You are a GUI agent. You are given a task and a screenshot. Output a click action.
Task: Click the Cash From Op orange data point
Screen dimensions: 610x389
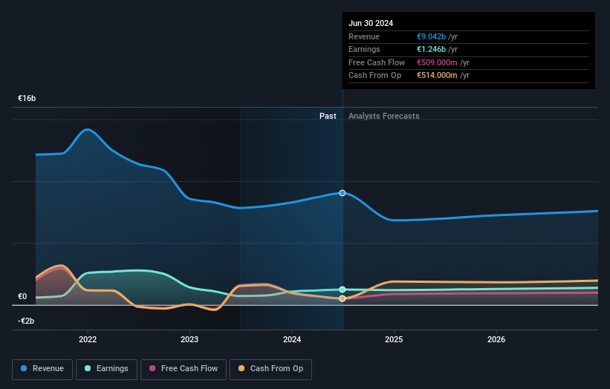(x=343, y=298)
